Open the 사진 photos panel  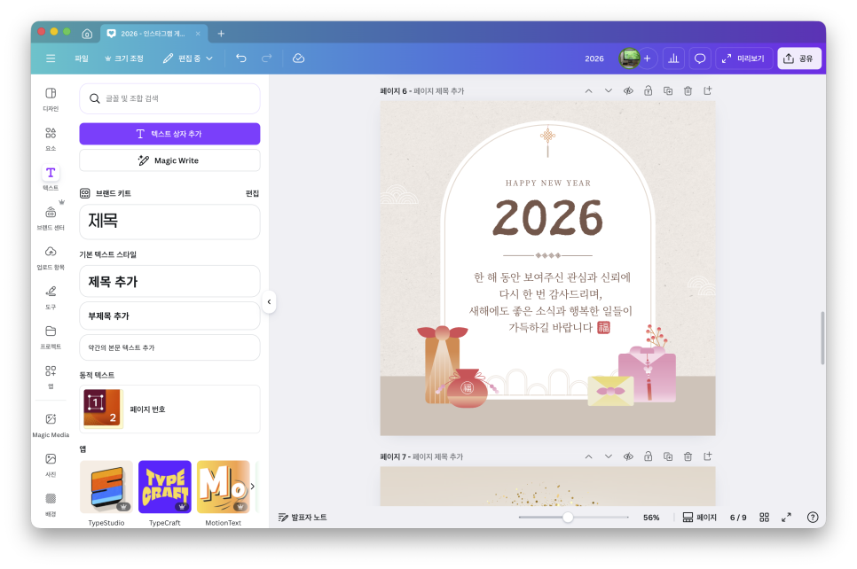(x=51, y=465)
